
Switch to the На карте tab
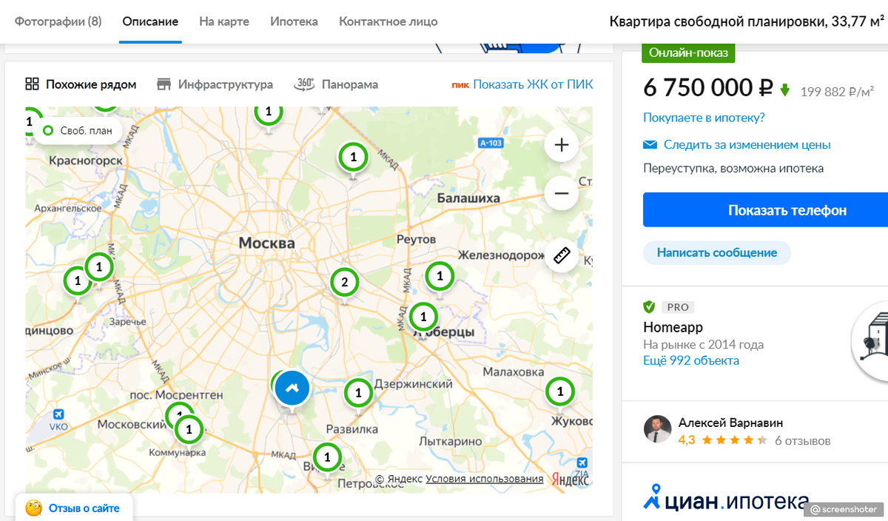coord(223,21)
